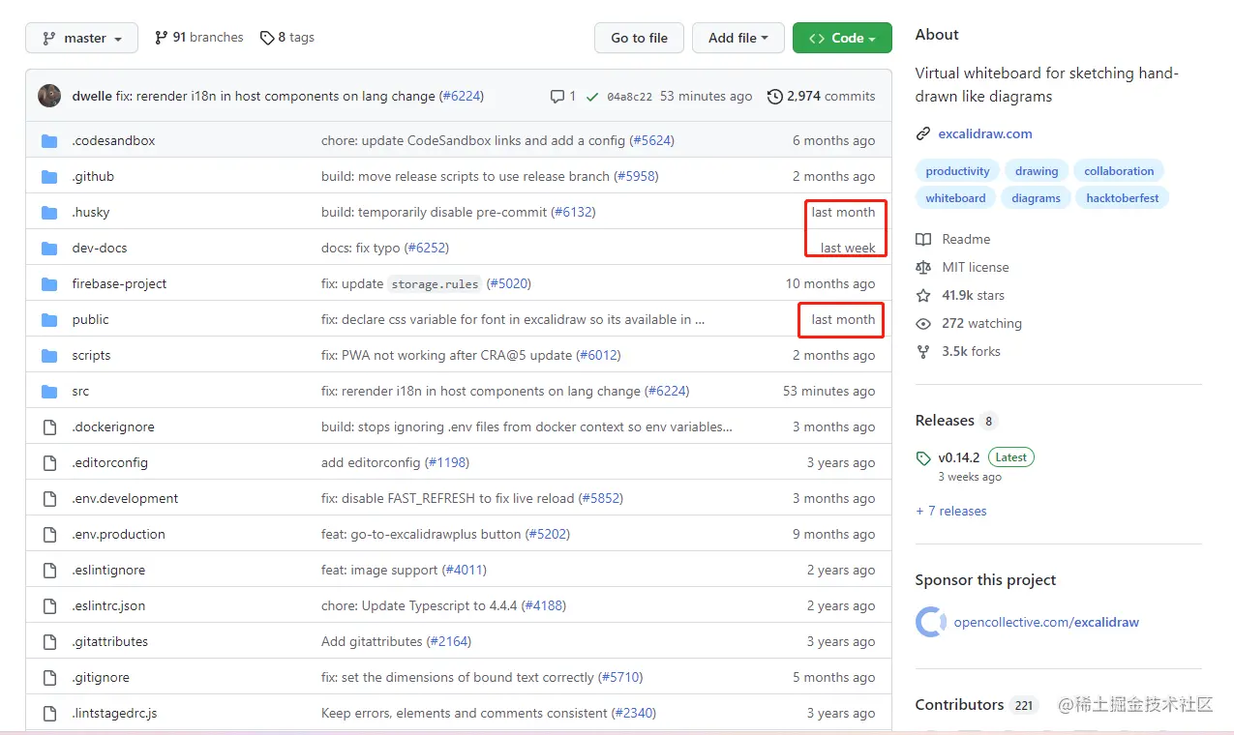
Task: View the 91 branches link
Action: 199,38
